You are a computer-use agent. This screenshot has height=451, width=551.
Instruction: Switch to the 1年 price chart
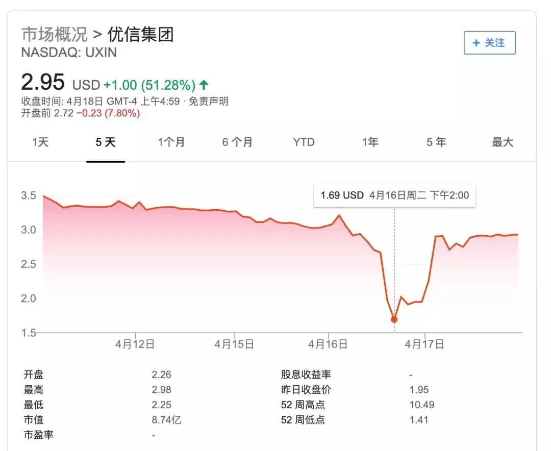[x=370, y=142]
